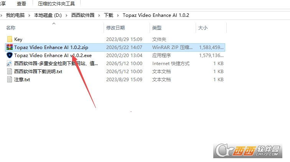The width and height of the screenshot is (290, 162).
Task: Sort files by 类型 column header
Action: (x=157, y=28)
